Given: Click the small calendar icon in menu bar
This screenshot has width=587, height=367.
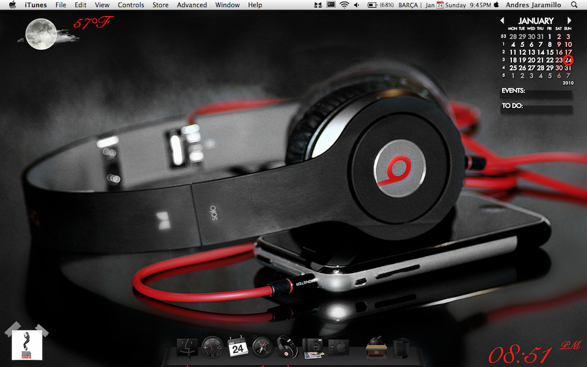Looking at the screenshot, I should click(440, 5).
